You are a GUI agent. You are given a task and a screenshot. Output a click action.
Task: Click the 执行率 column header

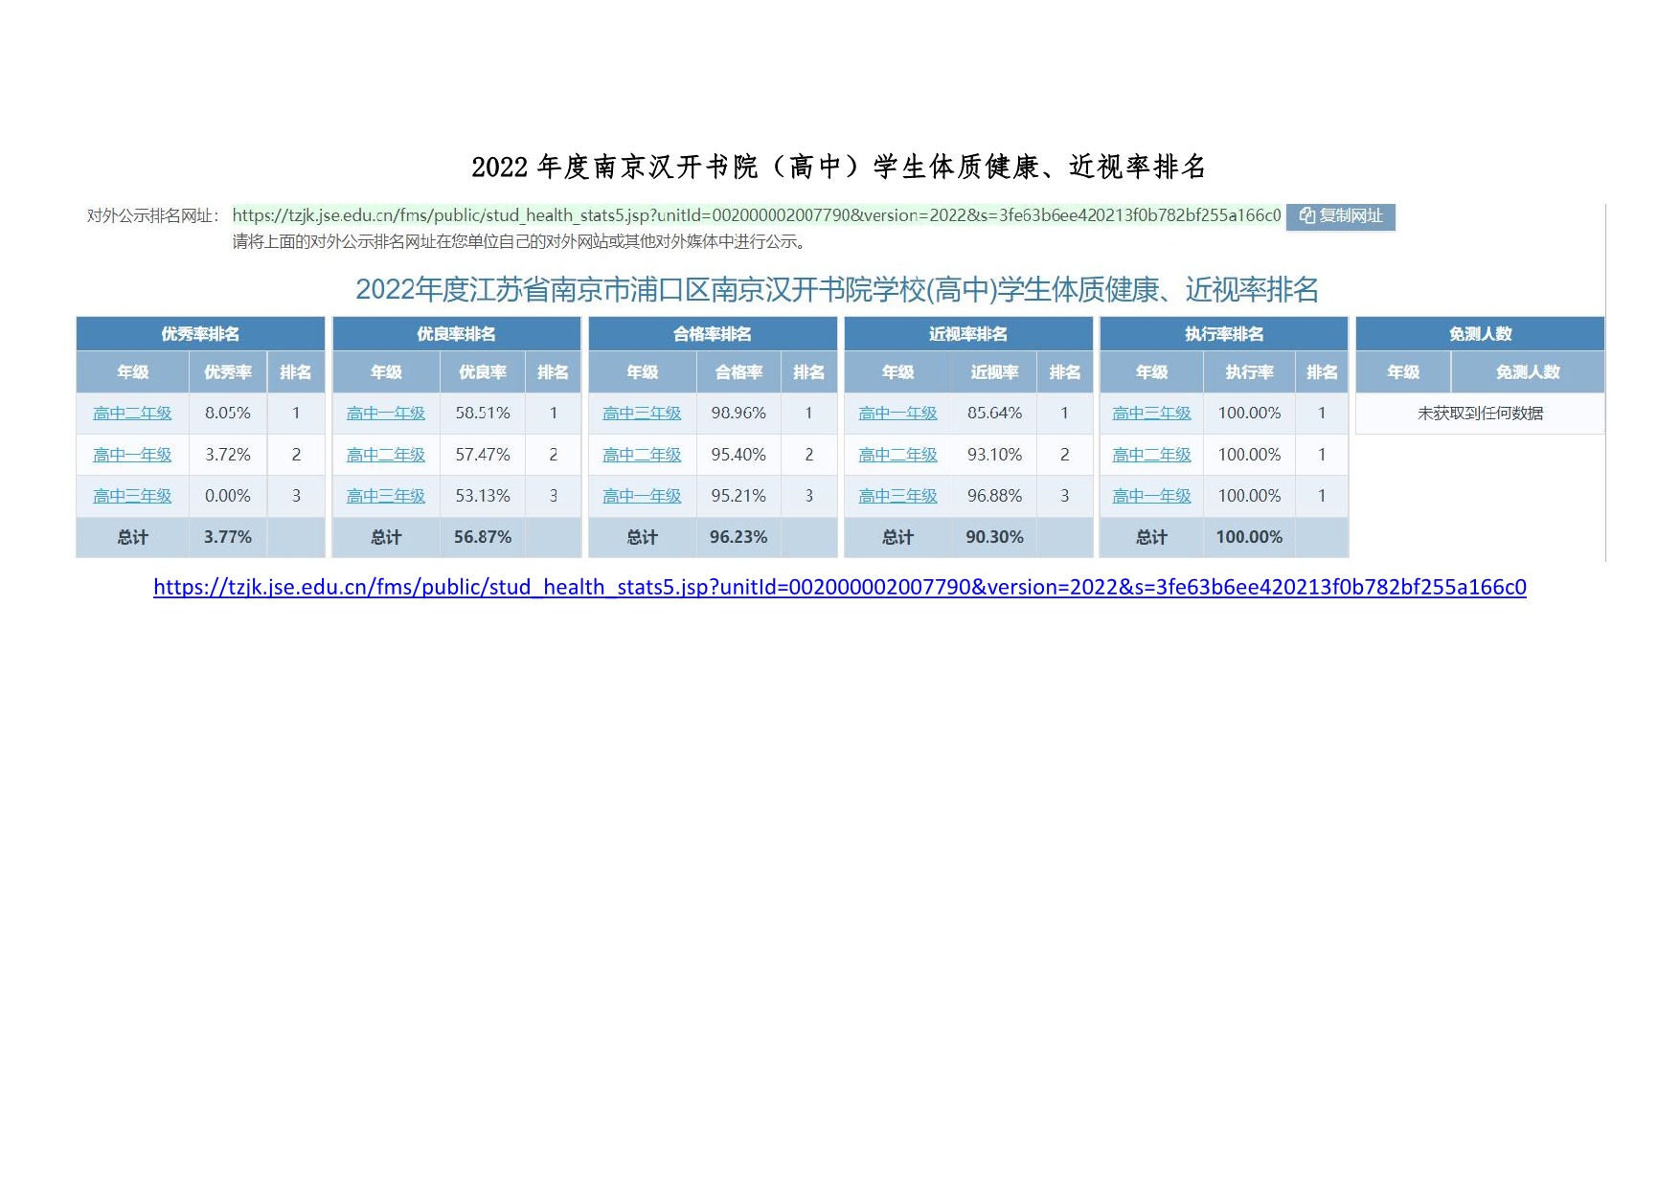pos(1249,372)
